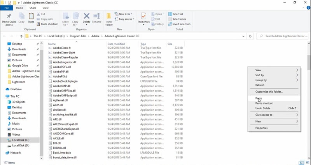
Task: Select AdobeStock.lrplugin file
Action: (65, 81)
